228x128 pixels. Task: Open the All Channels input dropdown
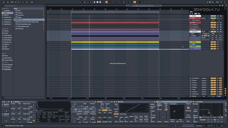coord(206,33)
